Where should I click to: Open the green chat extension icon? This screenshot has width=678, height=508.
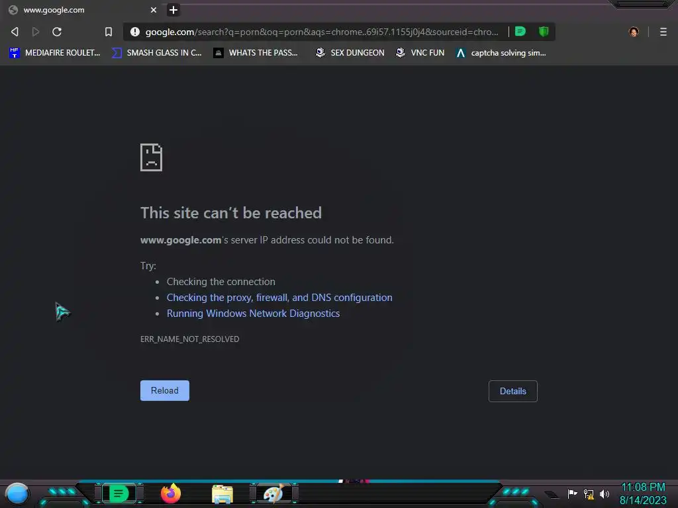click(520, 31)
